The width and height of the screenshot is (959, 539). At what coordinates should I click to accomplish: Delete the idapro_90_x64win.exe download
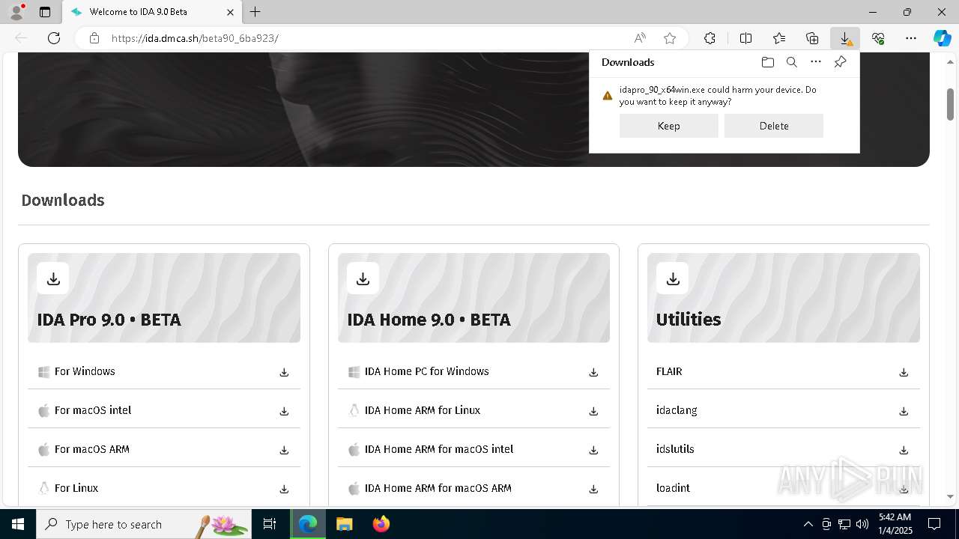pyautogui.click(x=774, y=126)
